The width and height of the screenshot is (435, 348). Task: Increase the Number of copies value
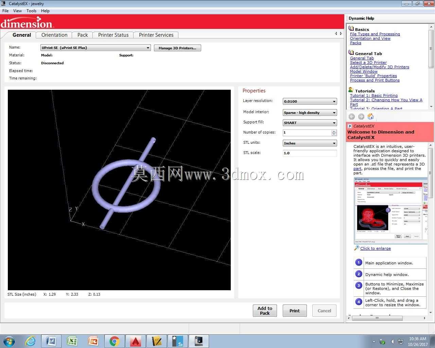334,131
